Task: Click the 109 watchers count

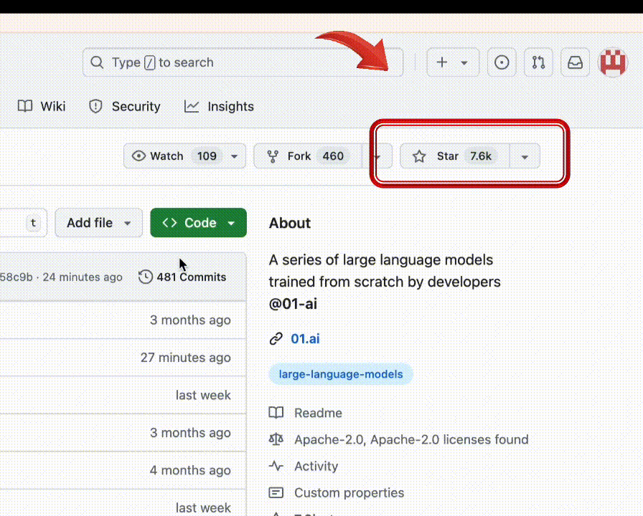Action: [207, 156]
